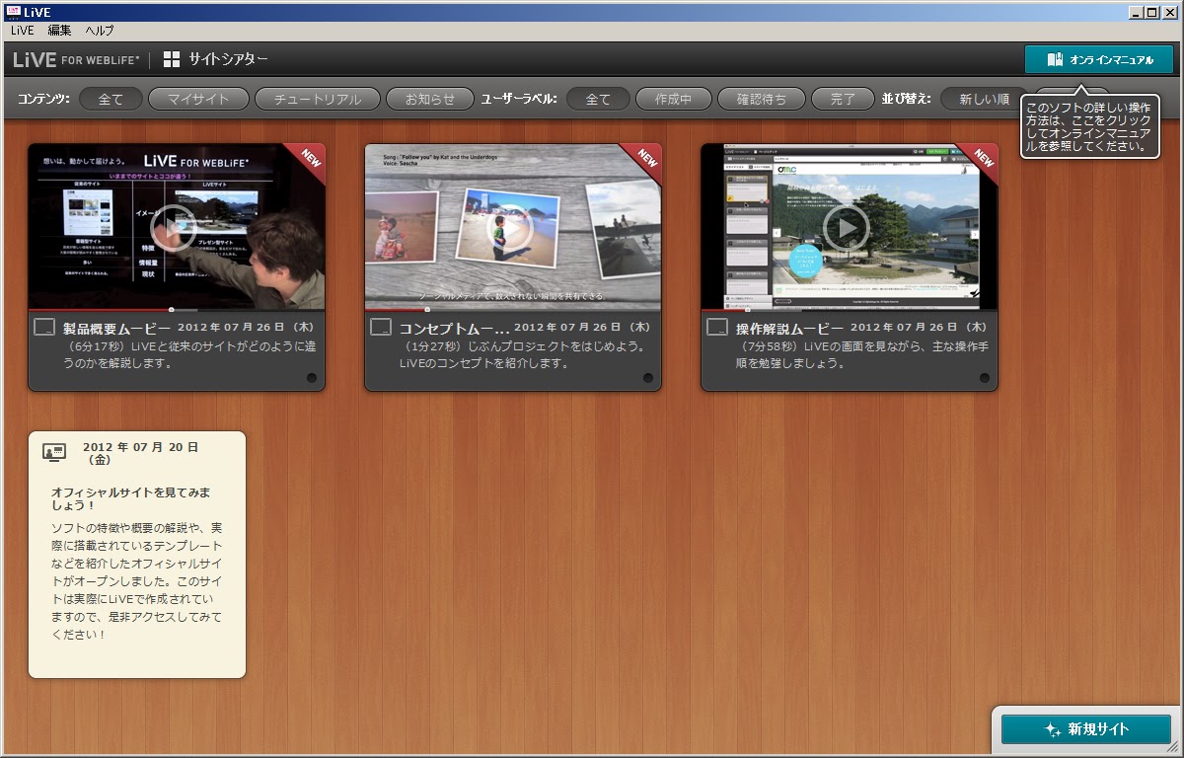Select user label filter 作成中
The height and width of the screenshot is (758, 1184).
click(x=674, y=99)
